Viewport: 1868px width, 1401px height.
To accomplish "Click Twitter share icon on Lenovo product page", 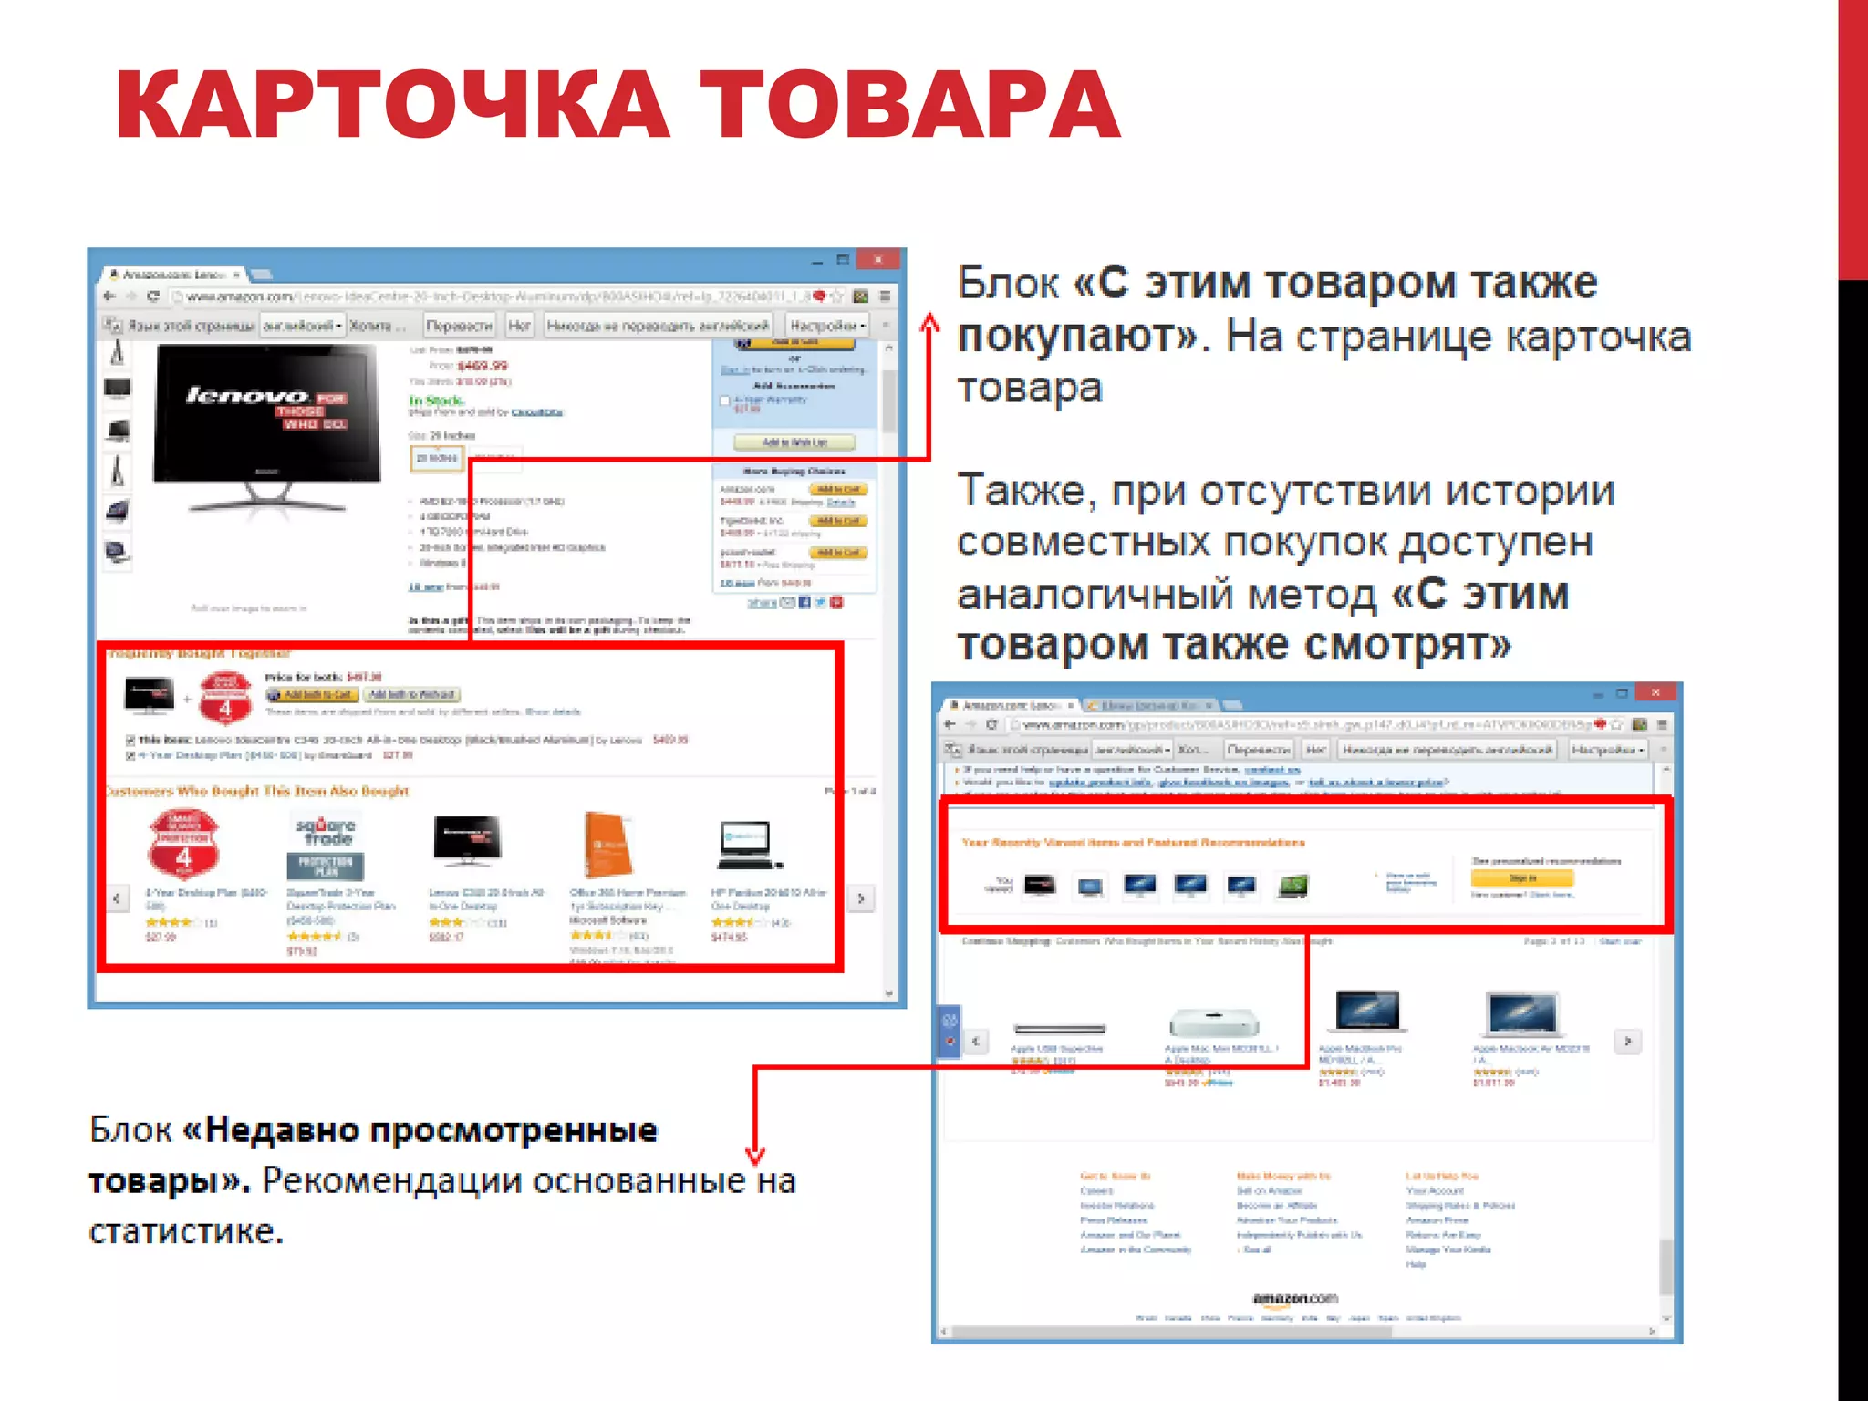I will pyautogui.click(x=821, y=602).
